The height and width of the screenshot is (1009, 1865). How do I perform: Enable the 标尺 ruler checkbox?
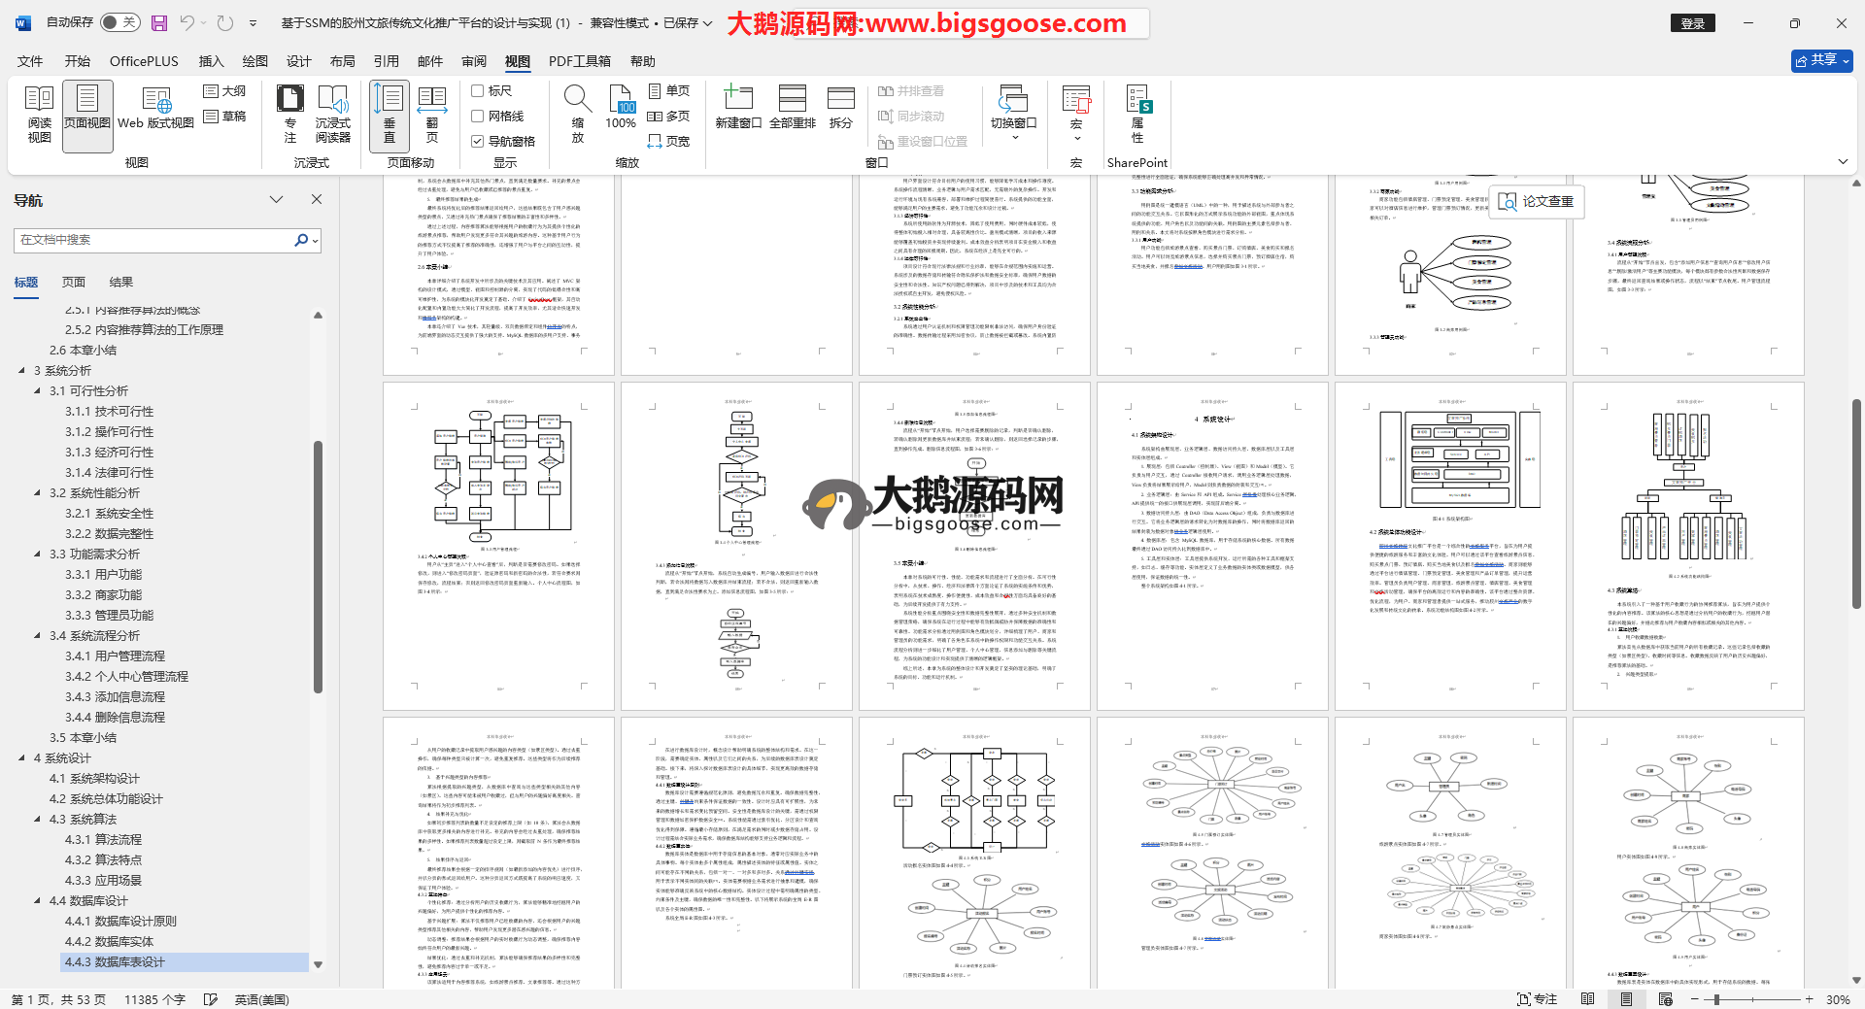[478, 91]
